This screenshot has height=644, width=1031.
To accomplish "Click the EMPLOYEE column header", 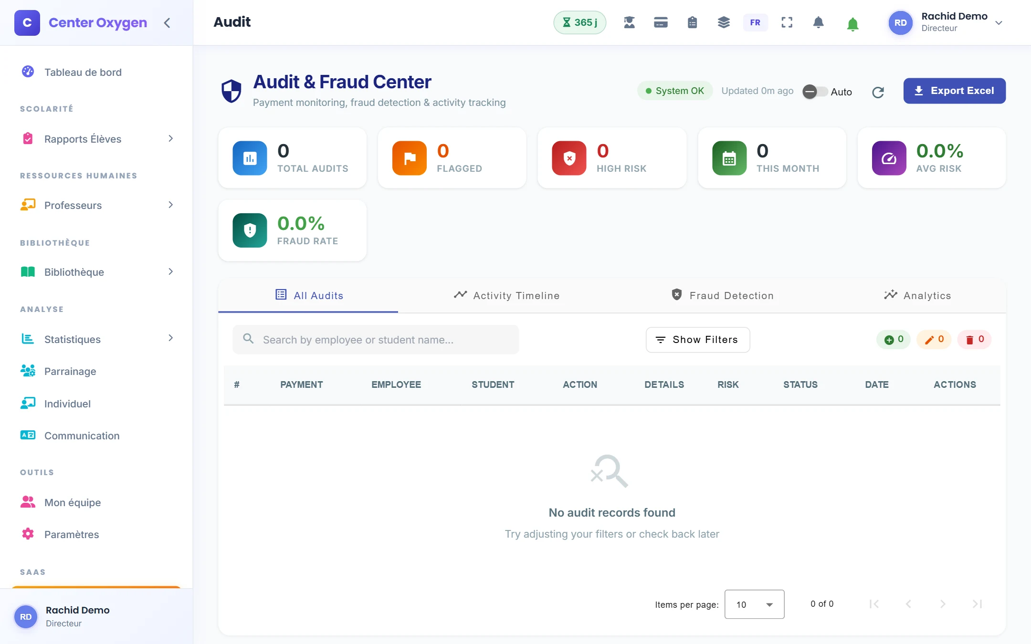I will (x=396, y=384).
